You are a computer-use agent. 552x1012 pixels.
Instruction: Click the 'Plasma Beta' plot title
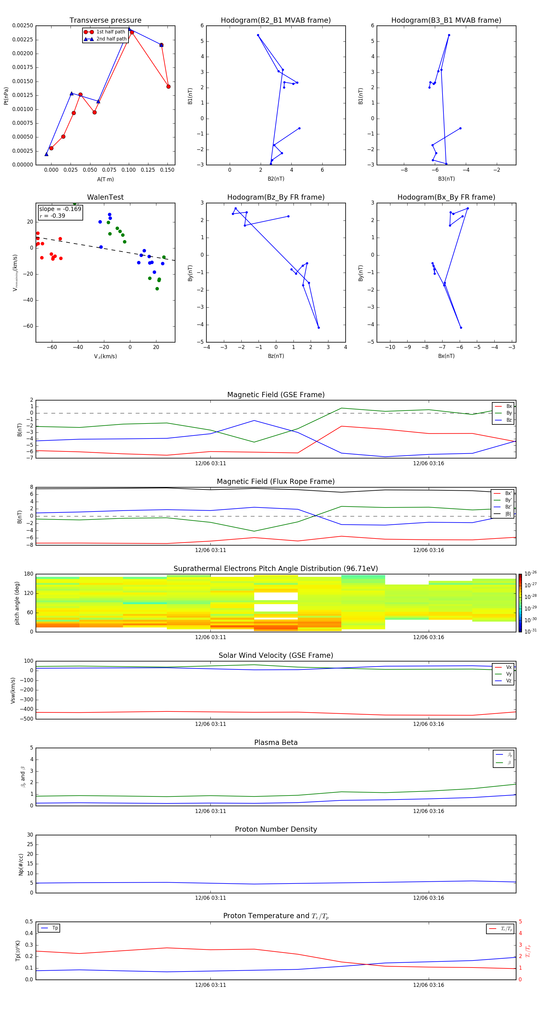(x=276, y=742)
